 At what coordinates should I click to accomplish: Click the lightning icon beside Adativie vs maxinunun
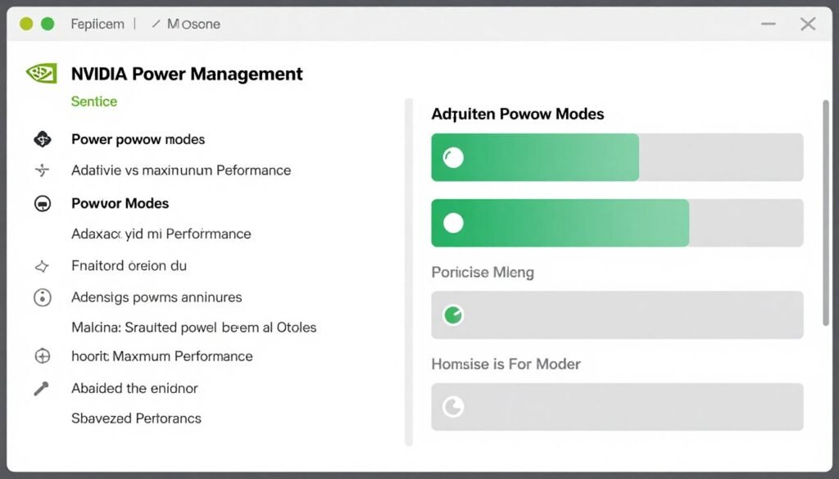41,170
